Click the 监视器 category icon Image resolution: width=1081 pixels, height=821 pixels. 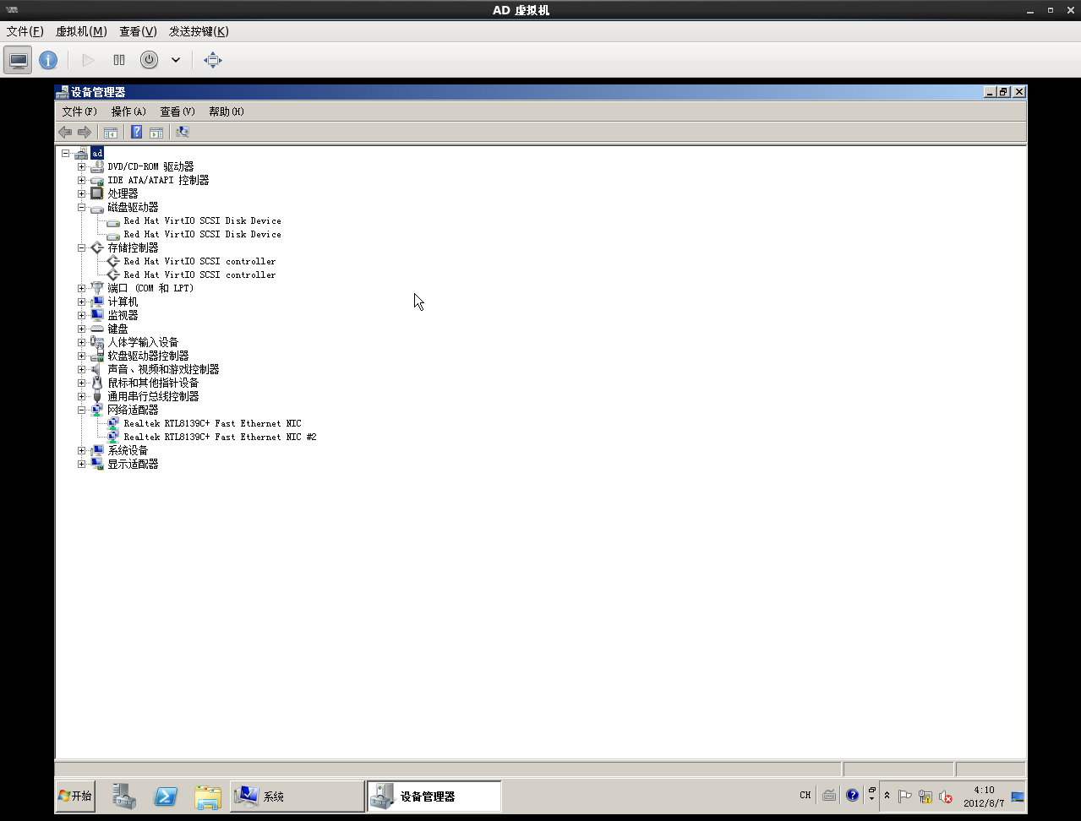pos(97,315)
